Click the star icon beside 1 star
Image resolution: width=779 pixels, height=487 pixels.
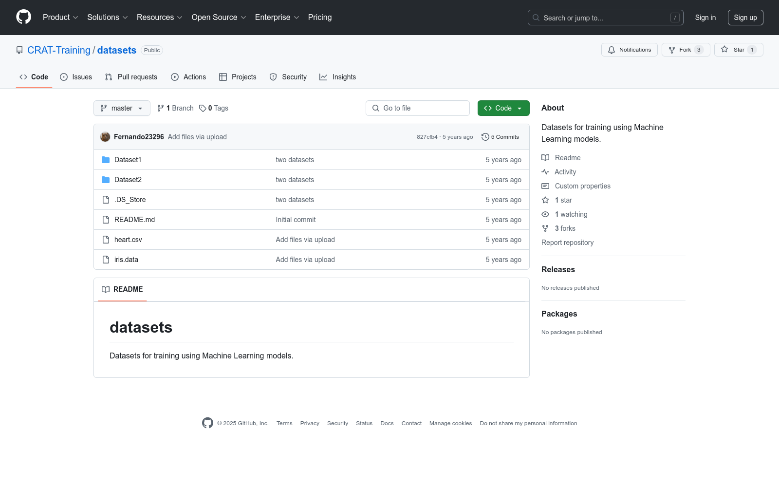coord(545,200)
